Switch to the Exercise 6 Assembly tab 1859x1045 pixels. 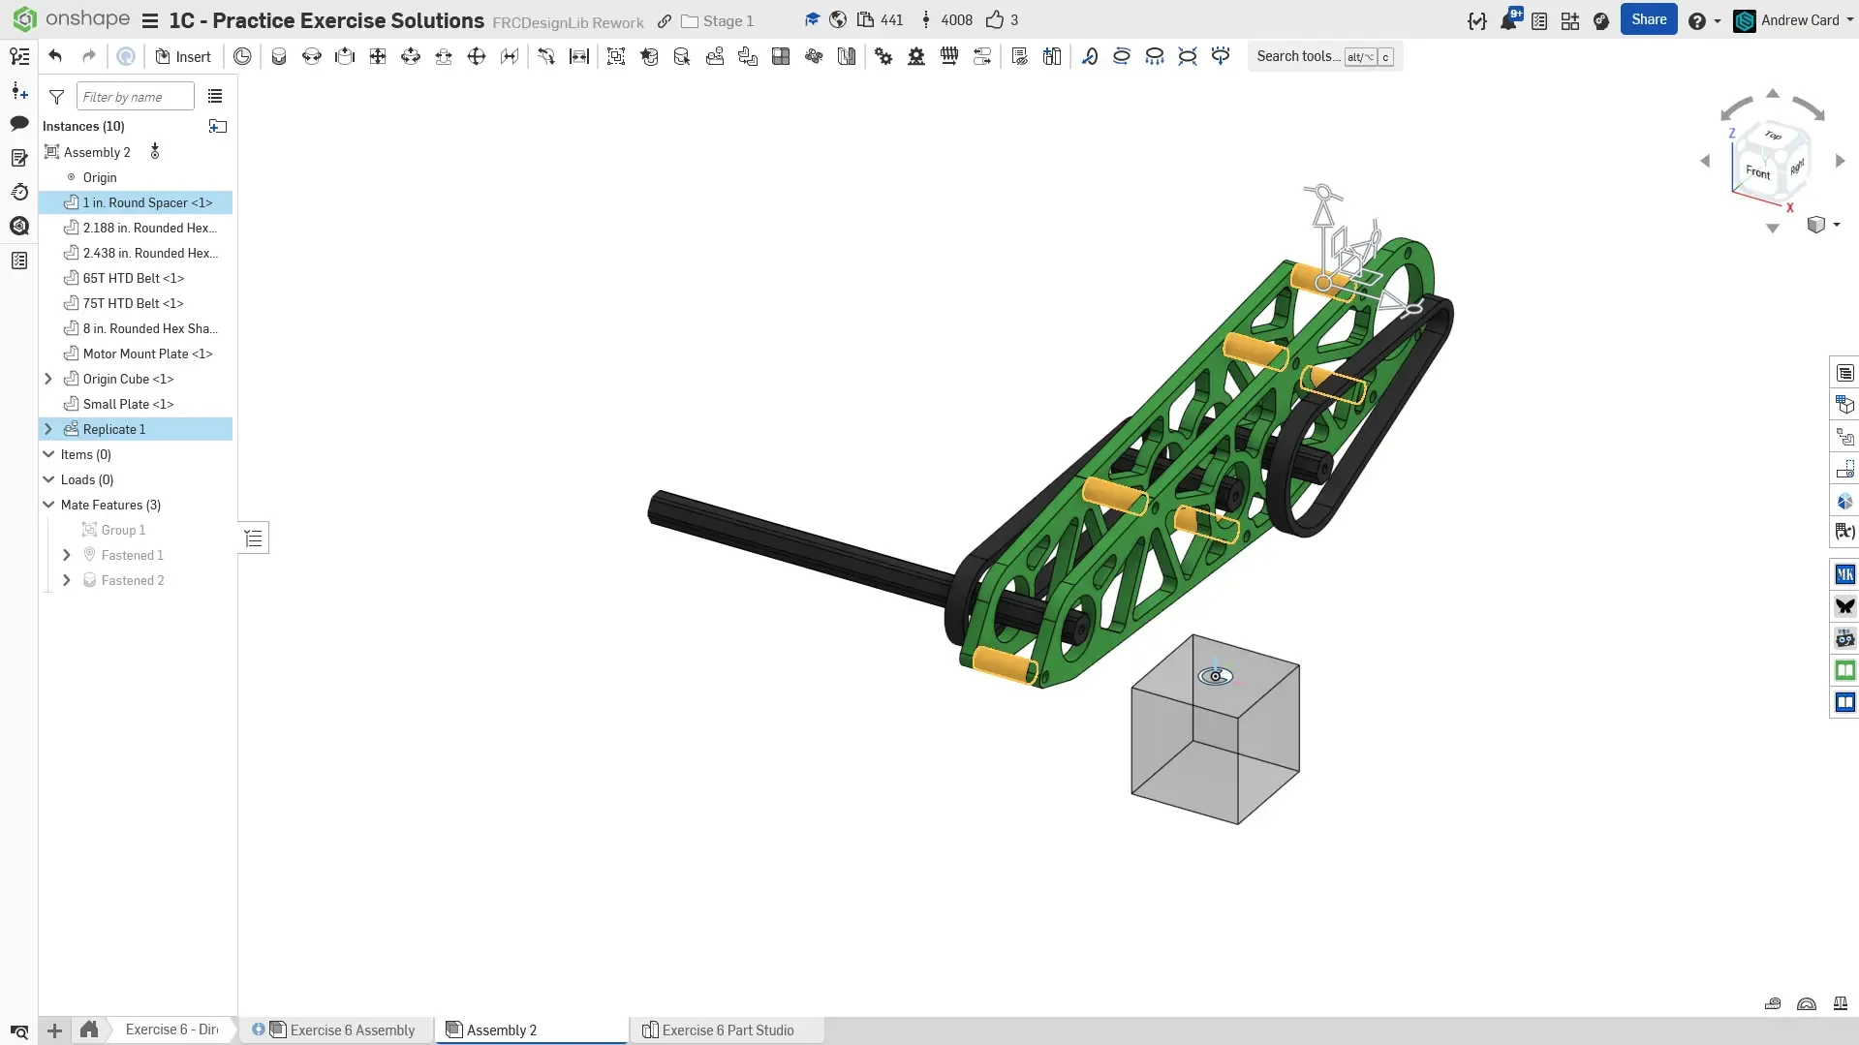coord(352,1030)
